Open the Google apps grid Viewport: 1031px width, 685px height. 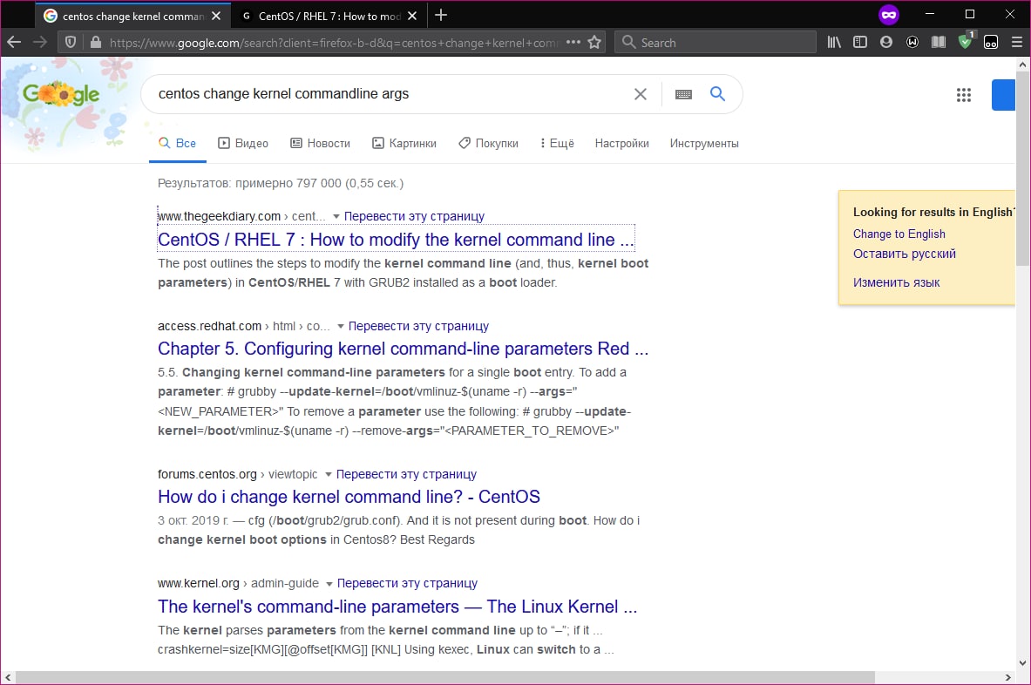(964, 95)
